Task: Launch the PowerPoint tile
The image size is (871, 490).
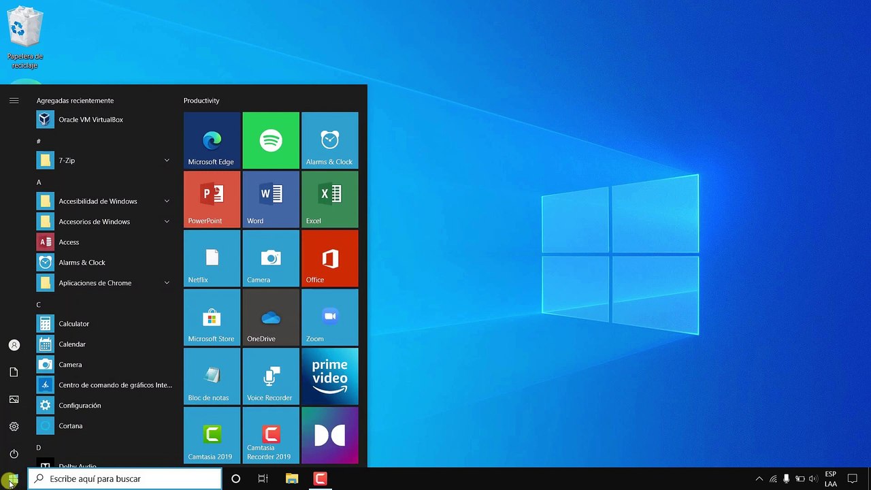Action: point(212,199)
